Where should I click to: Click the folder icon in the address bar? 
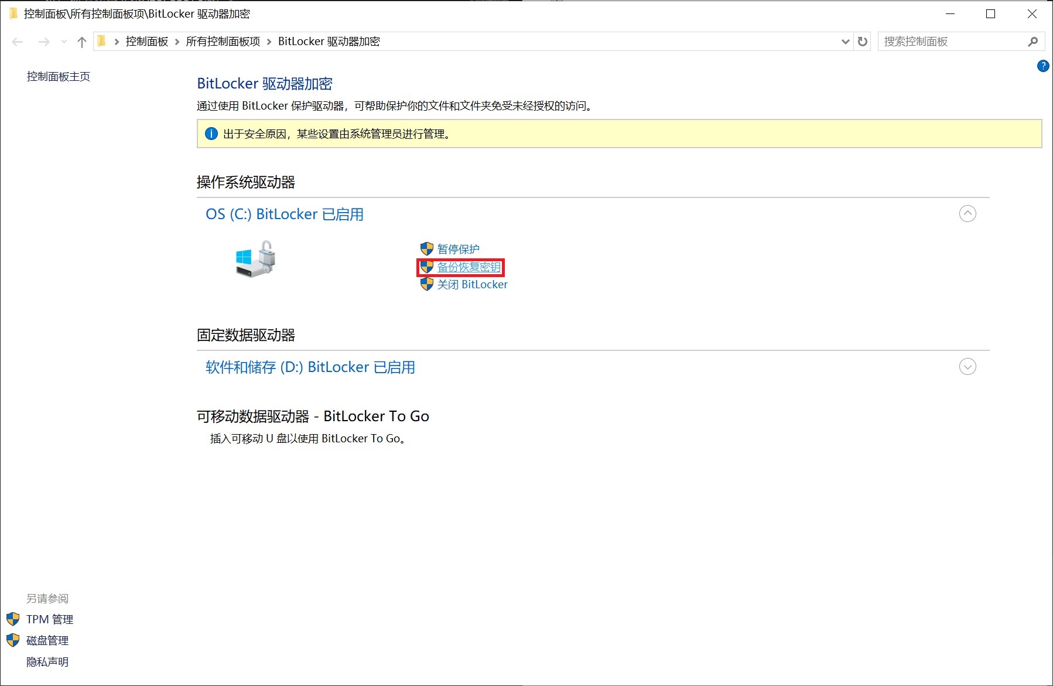pyautogui.click(x=101, y=41)
